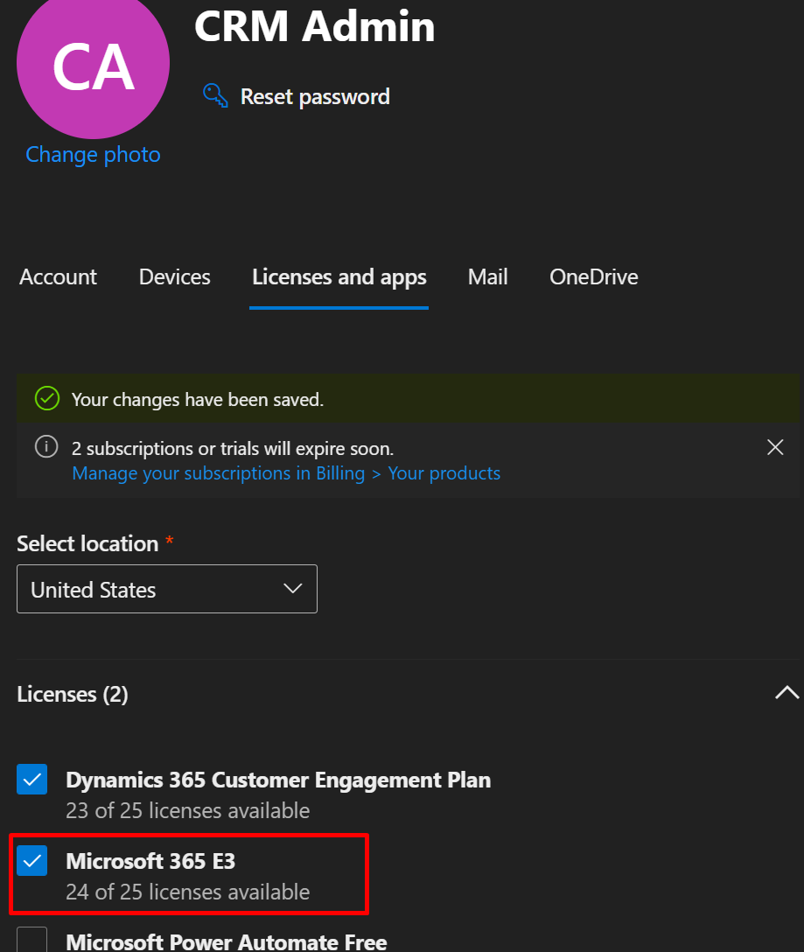Click the Reset password button
Viewport: 804px width, 952px height.
tap(297, 96)
